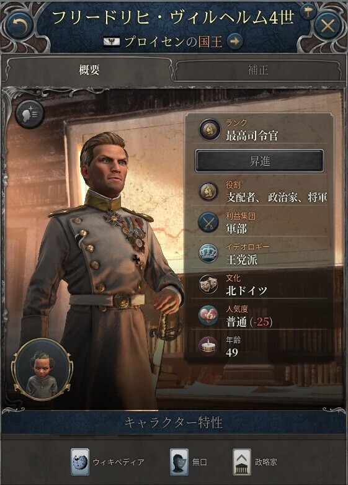Click the 政略家 trait icon
Screen dimensions: 348x485
242,462
